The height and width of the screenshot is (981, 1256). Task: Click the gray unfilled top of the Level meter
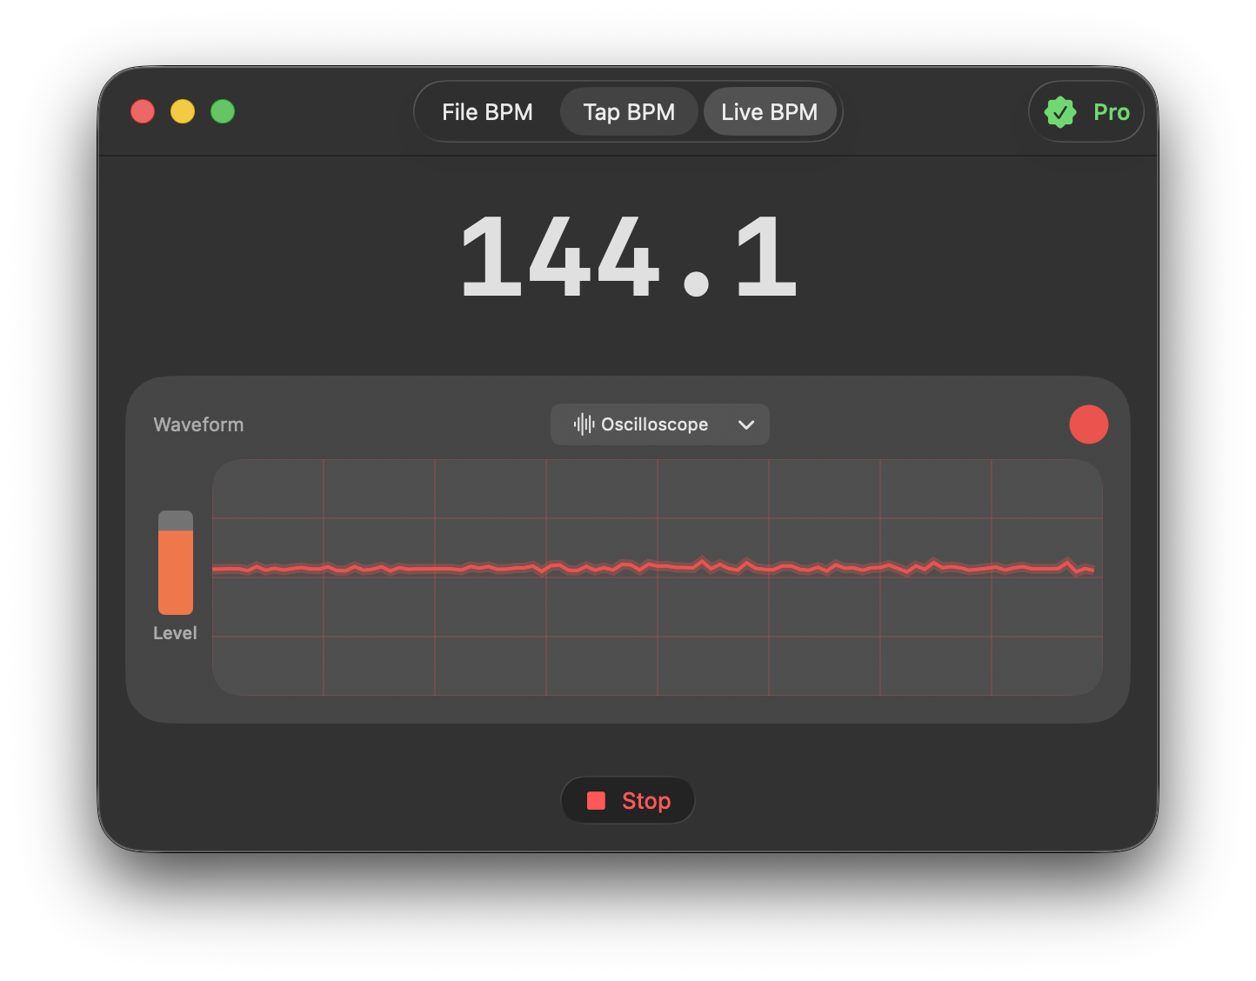tap(176, 520)
